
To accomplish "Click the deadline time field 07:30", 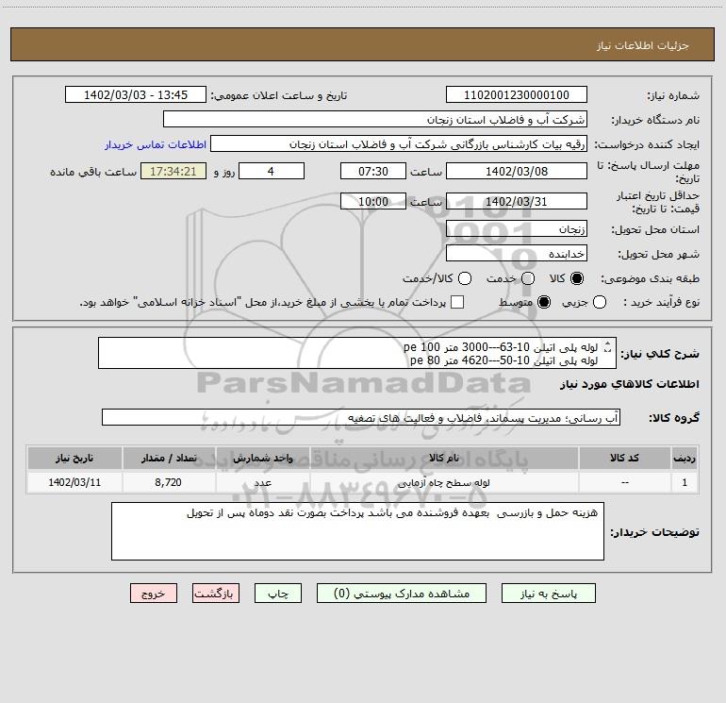I will (x=373, y=172).
